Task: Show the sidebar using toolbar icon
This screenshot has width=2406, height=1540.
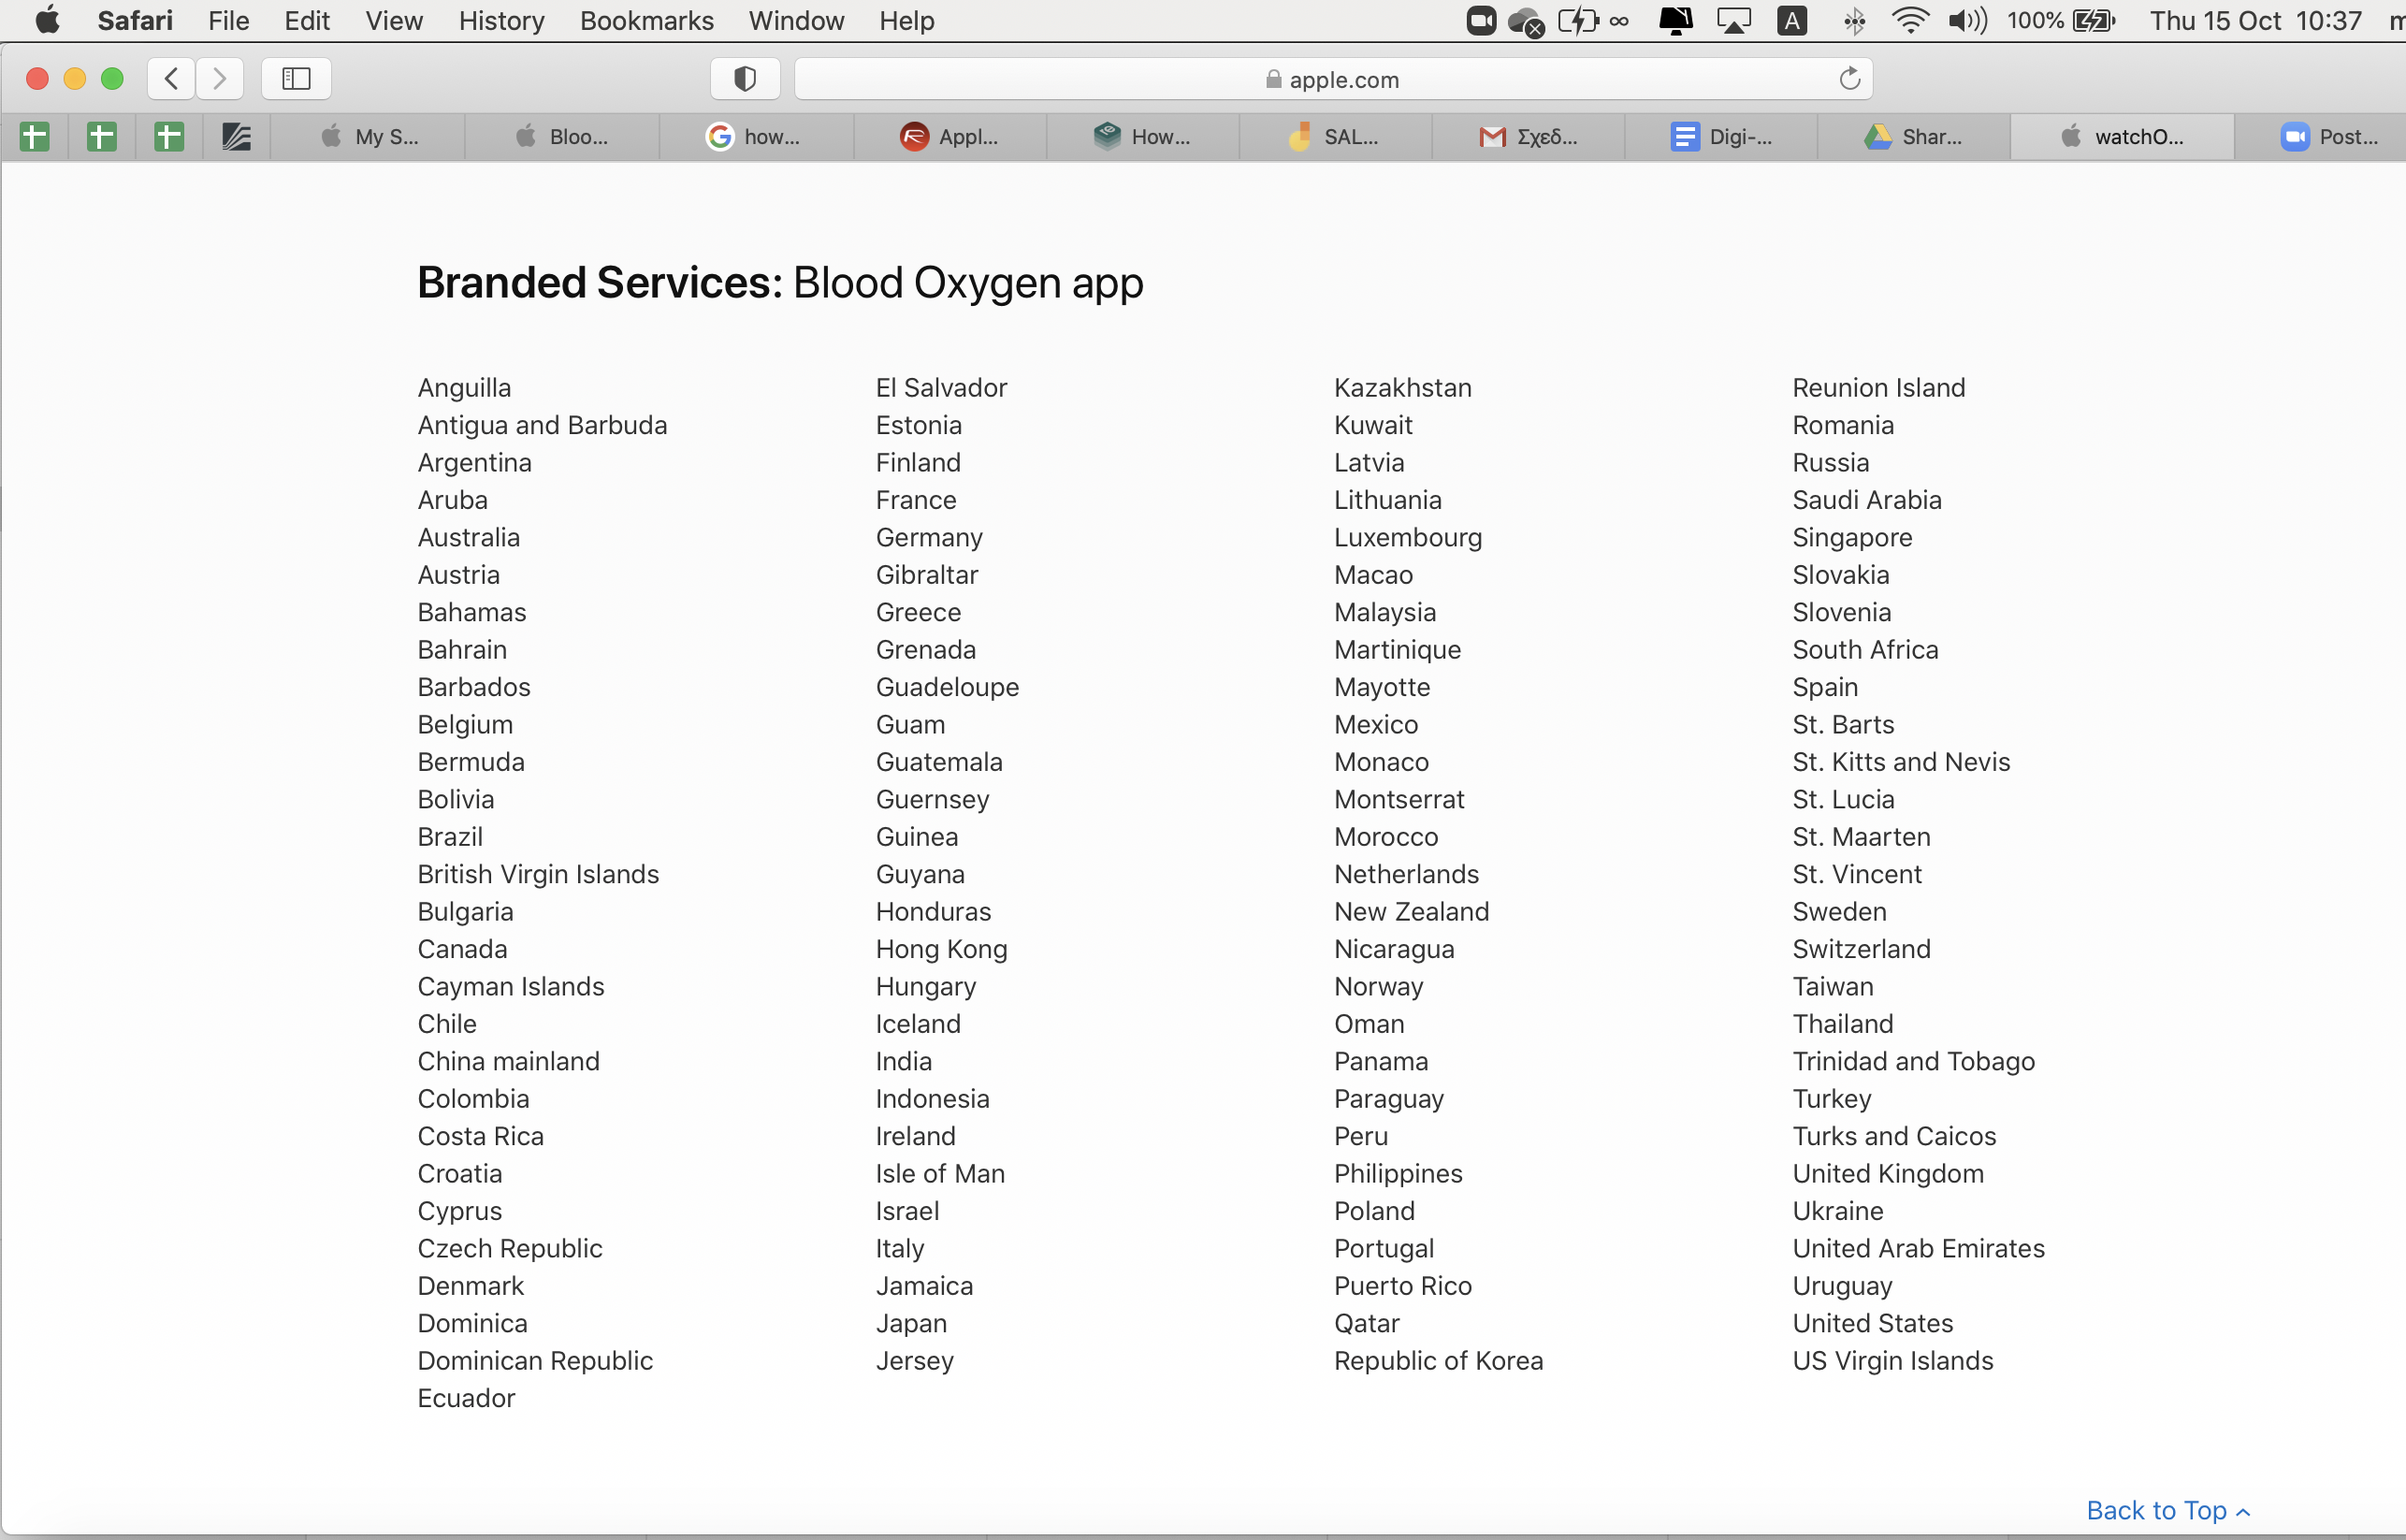Action: pos(296,78)
